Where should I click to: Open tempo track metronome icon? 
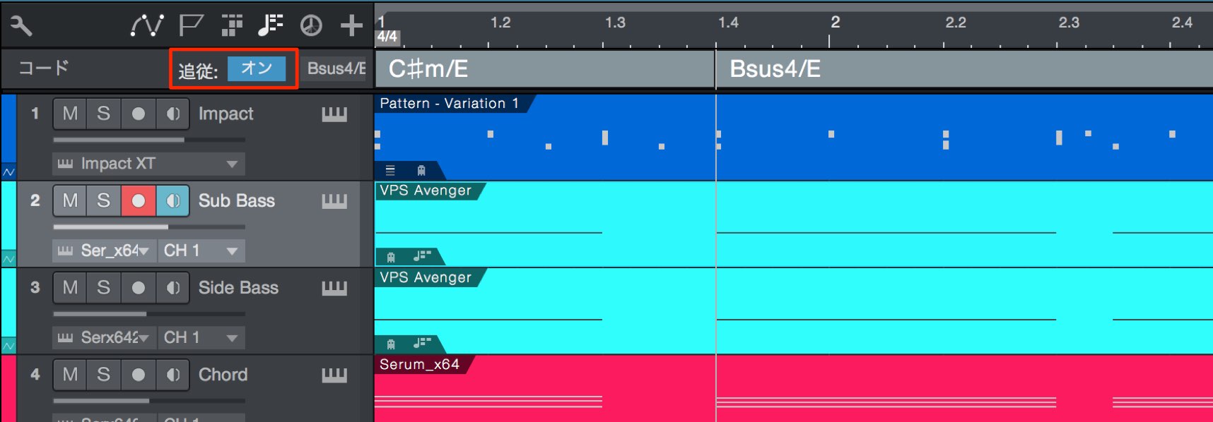311,26
